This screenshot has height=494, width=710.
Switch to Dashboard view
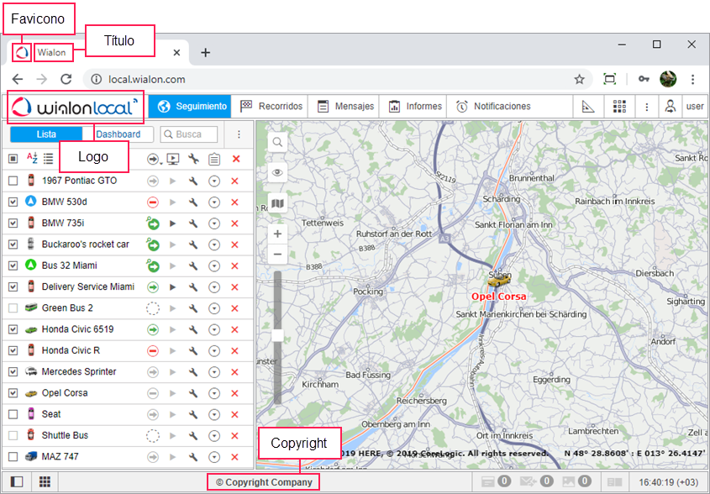click(x=118, y=134)
